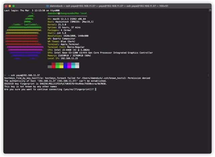Viewport: 215px width, 157px height.
Task: Click the small split-pane icon at the top-right corner
Action: pyautogui.click(x=210, y=10)
